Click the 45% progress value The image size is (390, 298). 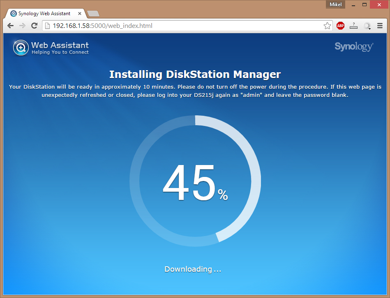point(195,182)
